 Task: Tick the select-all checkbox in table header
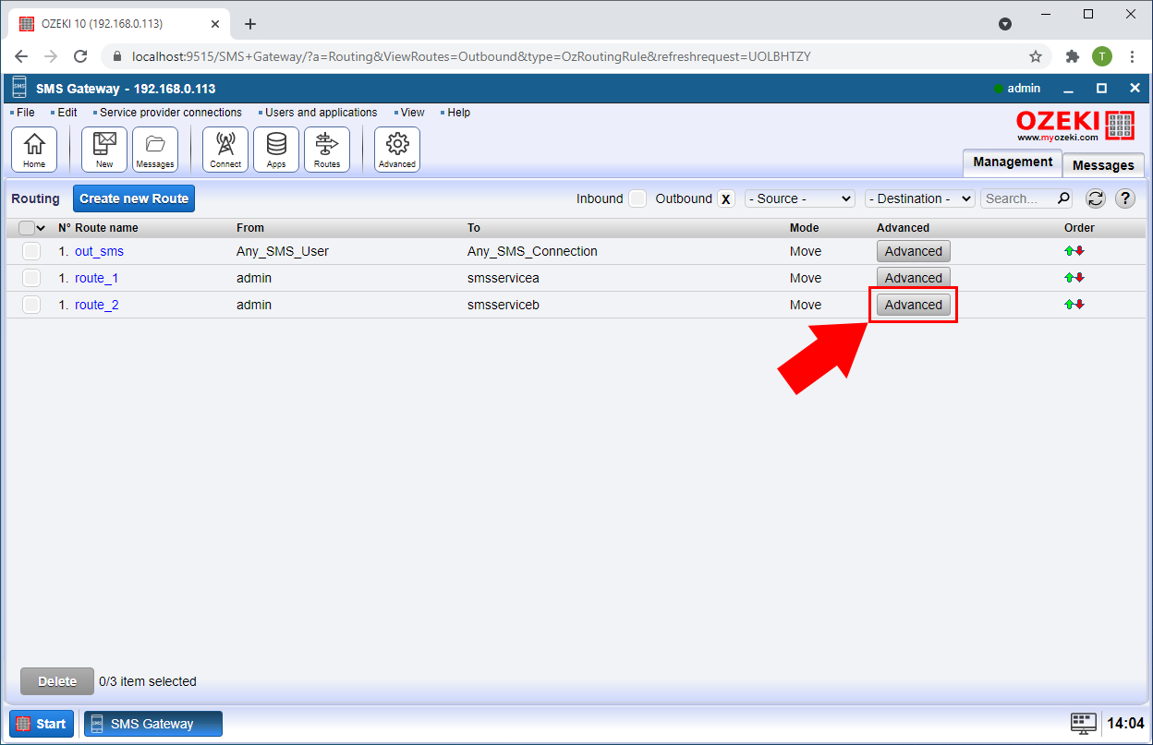[26, 228]
